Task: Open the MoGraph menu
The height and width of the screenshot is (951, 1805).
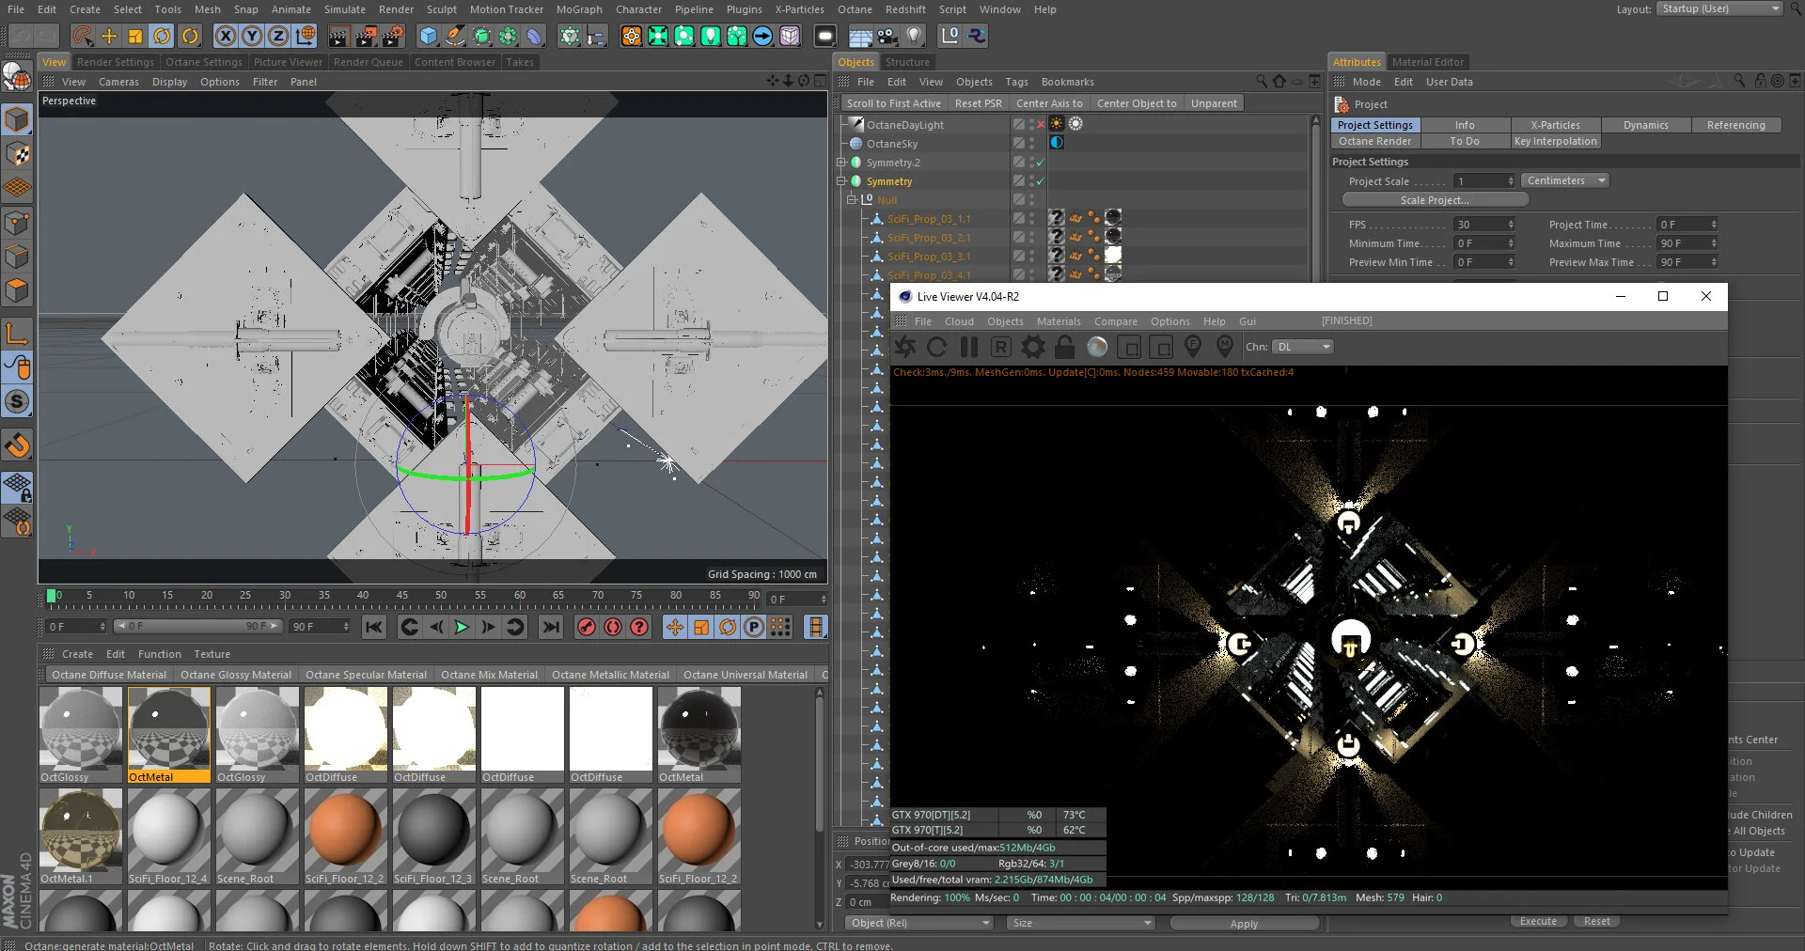Action: click(578, 9)
